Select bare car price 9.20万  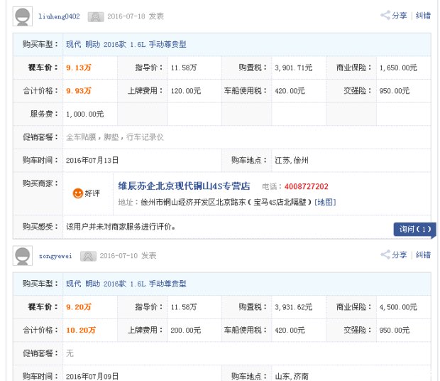pos(79,307)
